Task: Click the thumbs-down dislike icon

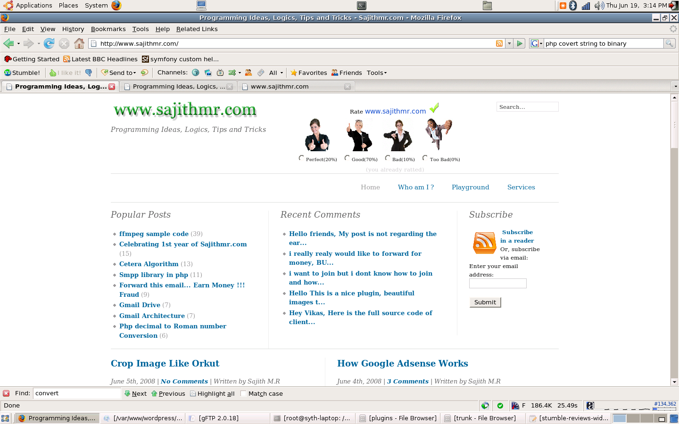Action: pos(88,73)
